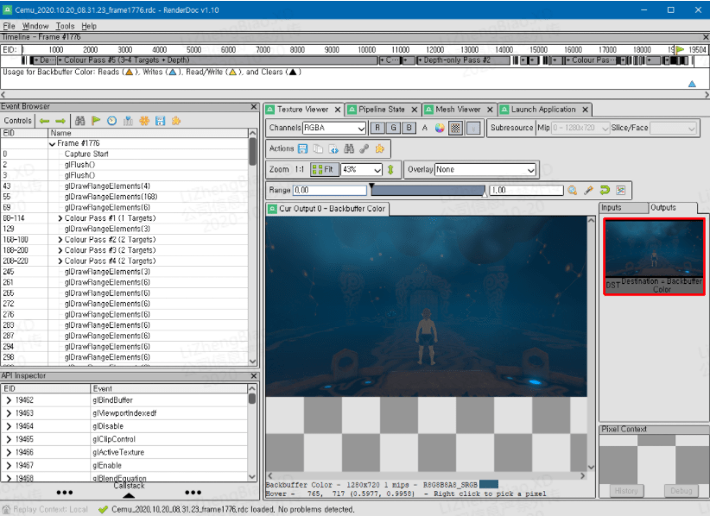Click the clock time-durations icon in Event Browser
The height and width of the screenshot is (516, 710).
click(x=111, y=121)
